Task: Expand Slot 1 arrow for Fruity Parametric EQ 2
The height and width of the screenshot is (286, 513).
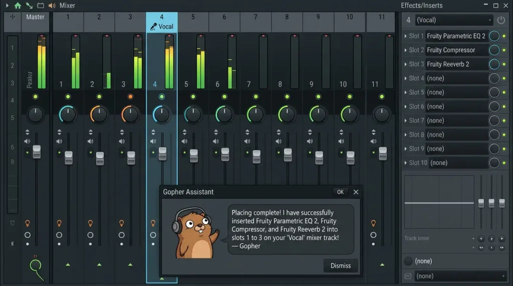Action: pos(405,36)
